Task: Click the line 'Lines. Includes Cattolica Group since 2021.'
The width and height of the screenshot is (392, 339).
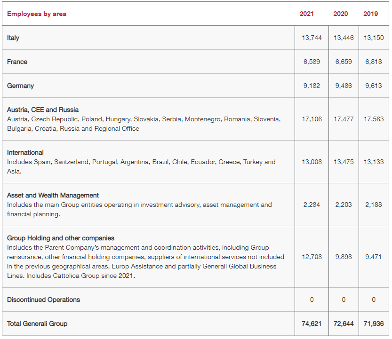Action: 71,276
